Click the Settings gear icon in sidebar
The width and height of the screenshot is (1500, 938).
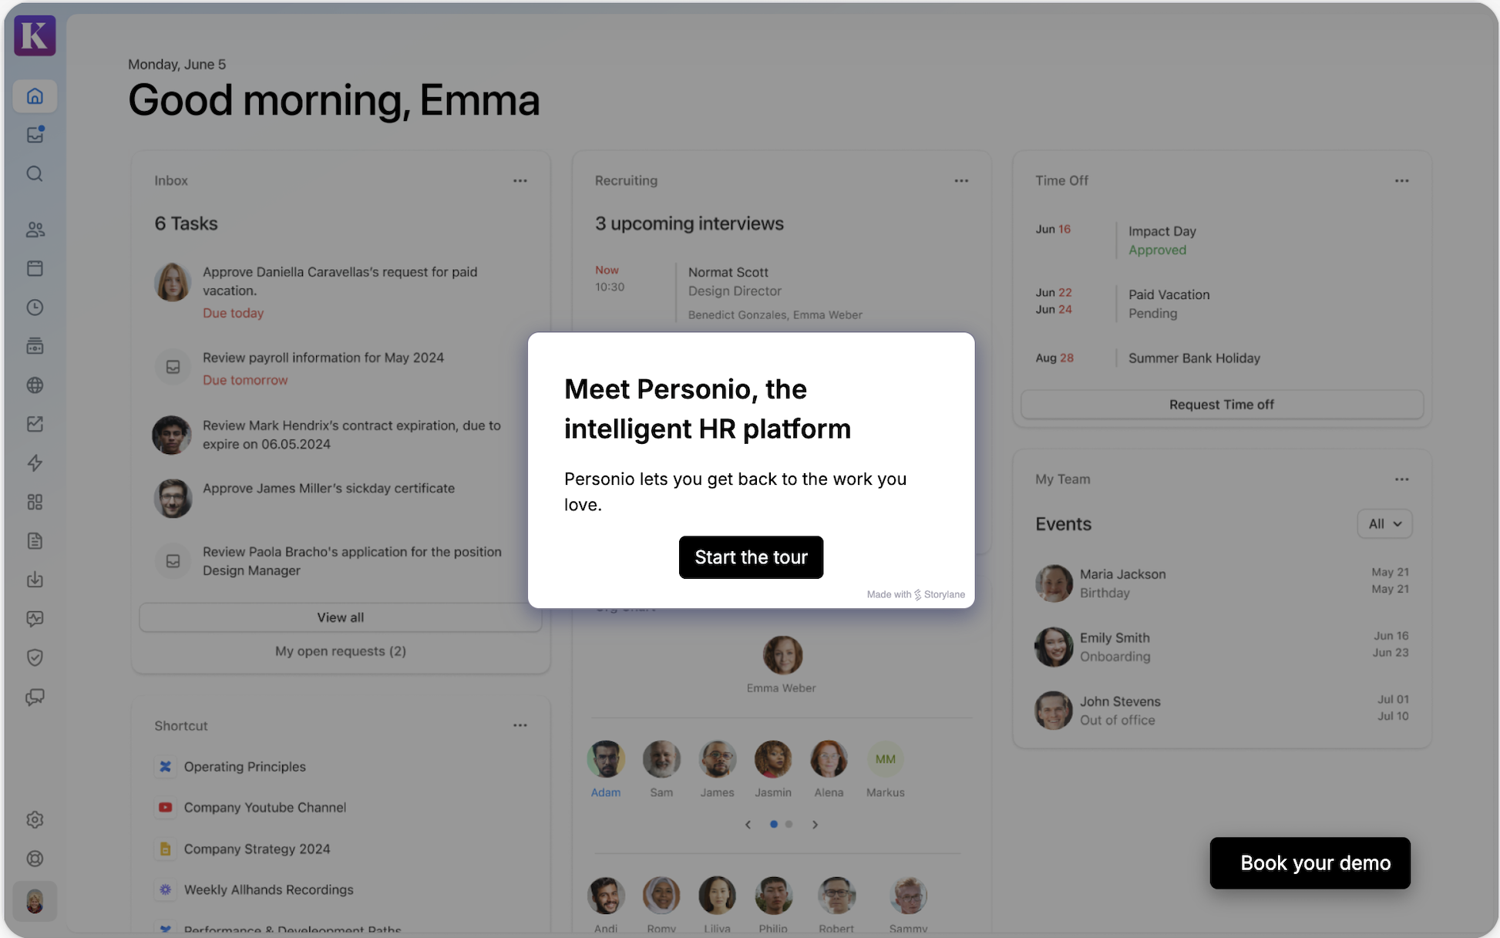[x=35, y=819]
